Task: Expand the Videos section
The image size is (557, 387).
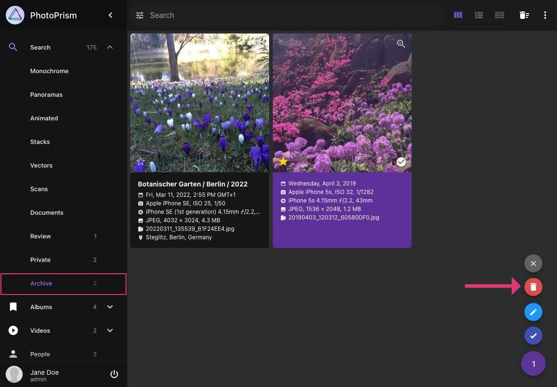Action: coord(110,330)
